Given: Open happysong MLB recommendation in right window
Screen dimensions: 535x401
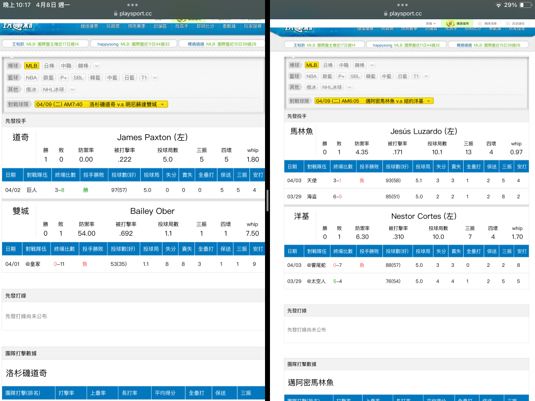Looking at the screenshot, I should [x=406, y=45].
